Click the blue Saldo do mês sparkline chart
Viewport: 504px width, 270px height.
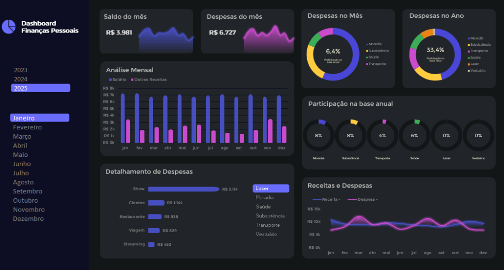pyautogui.click(x=166, y=40)
